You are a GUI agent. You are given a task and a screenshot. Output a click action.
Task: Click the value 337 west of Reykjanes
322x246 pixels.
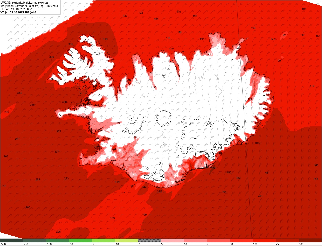[57, 152]
